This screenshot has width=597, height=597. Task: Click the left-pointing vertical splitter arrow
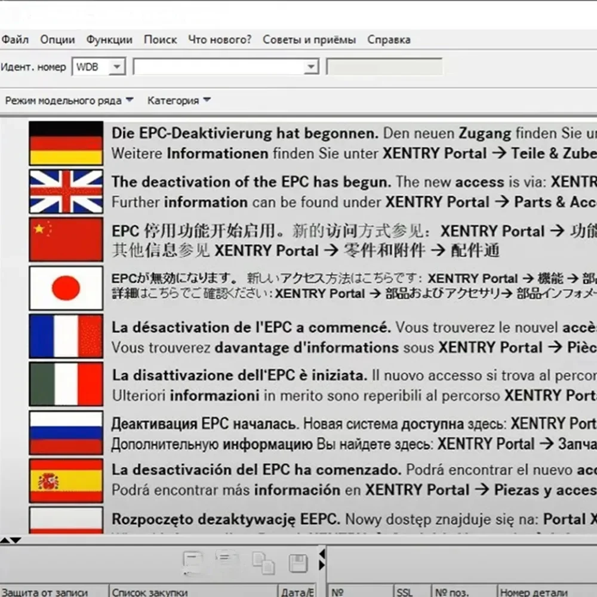click(x=322, y=553)
